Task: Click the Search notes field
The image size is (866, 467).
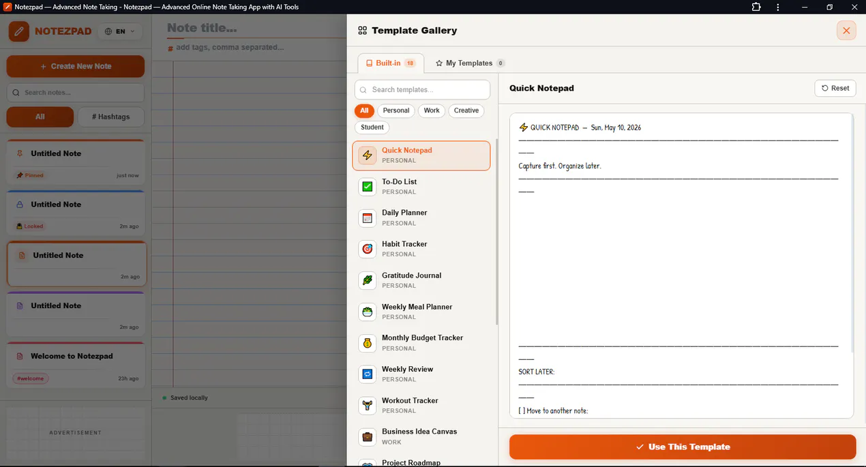Action: (76, 93)
